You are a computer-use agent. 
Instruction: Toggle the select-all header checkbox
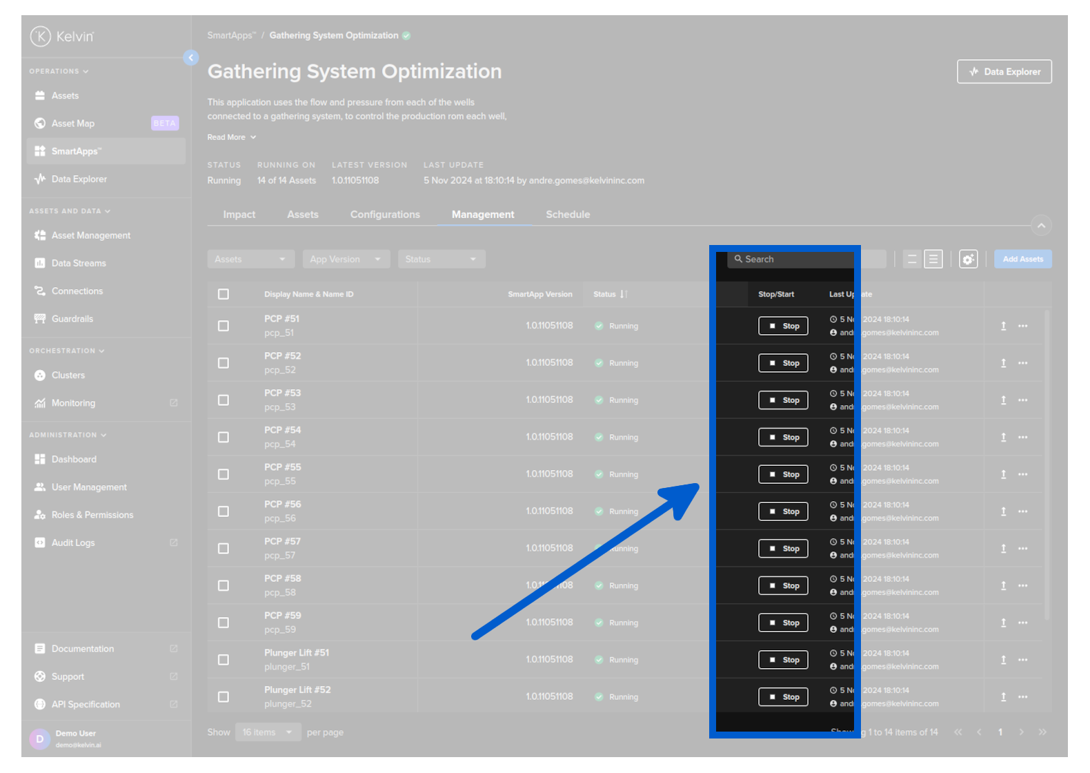224,295
